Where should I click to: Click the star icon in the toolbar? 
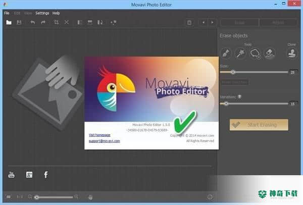tap(113, 22)
